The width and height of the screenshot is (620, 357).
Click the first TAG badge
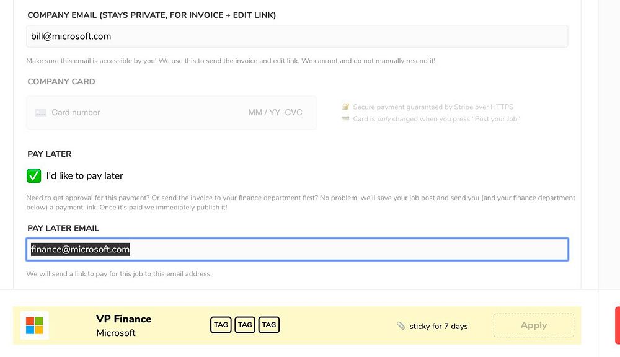[x=221, y=325]
